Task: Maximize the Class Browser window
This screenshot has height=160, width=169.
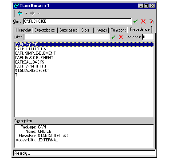Action: pyautogui.click(x=146, y=6)
